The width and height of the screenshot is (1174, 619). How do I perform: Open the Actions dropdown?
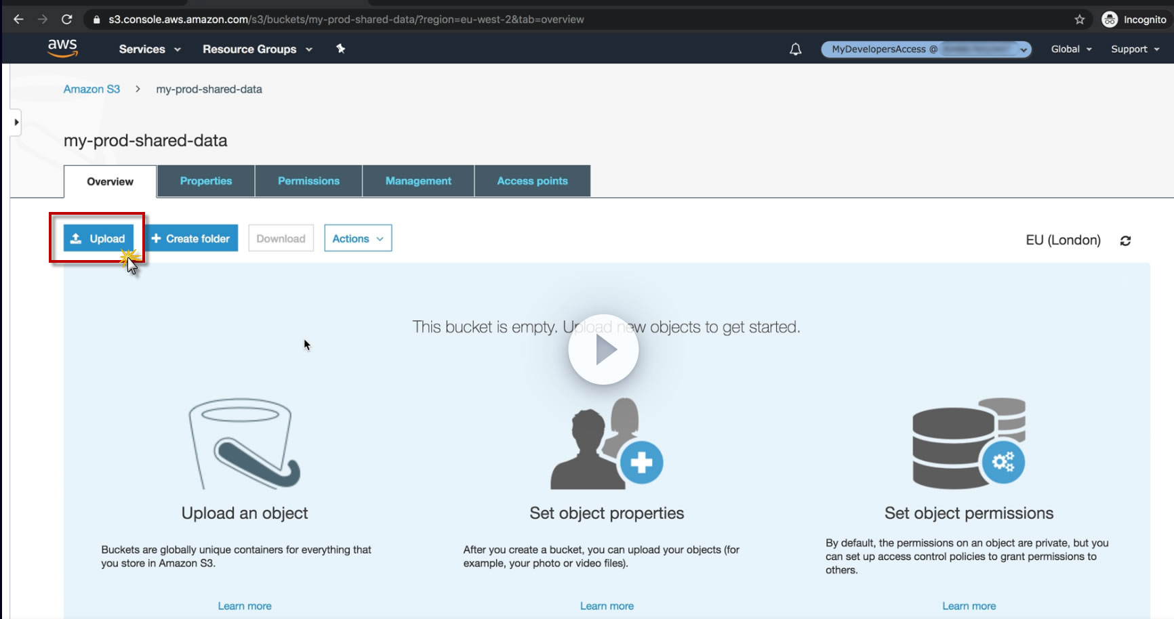358,238
